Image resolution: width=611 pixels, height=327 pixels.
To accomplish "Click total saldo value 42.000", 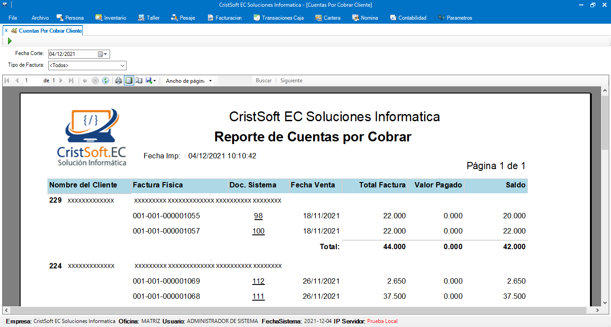I will [x=514, y=246].
